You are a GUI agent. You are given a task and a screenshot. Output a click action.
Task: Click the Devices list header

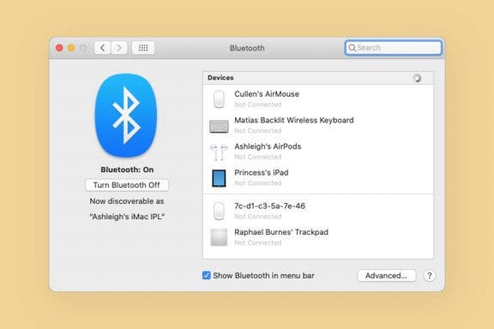pos(318,78)
